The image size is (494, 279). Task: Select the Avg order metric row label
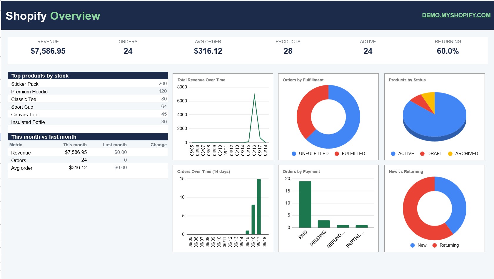22,168
